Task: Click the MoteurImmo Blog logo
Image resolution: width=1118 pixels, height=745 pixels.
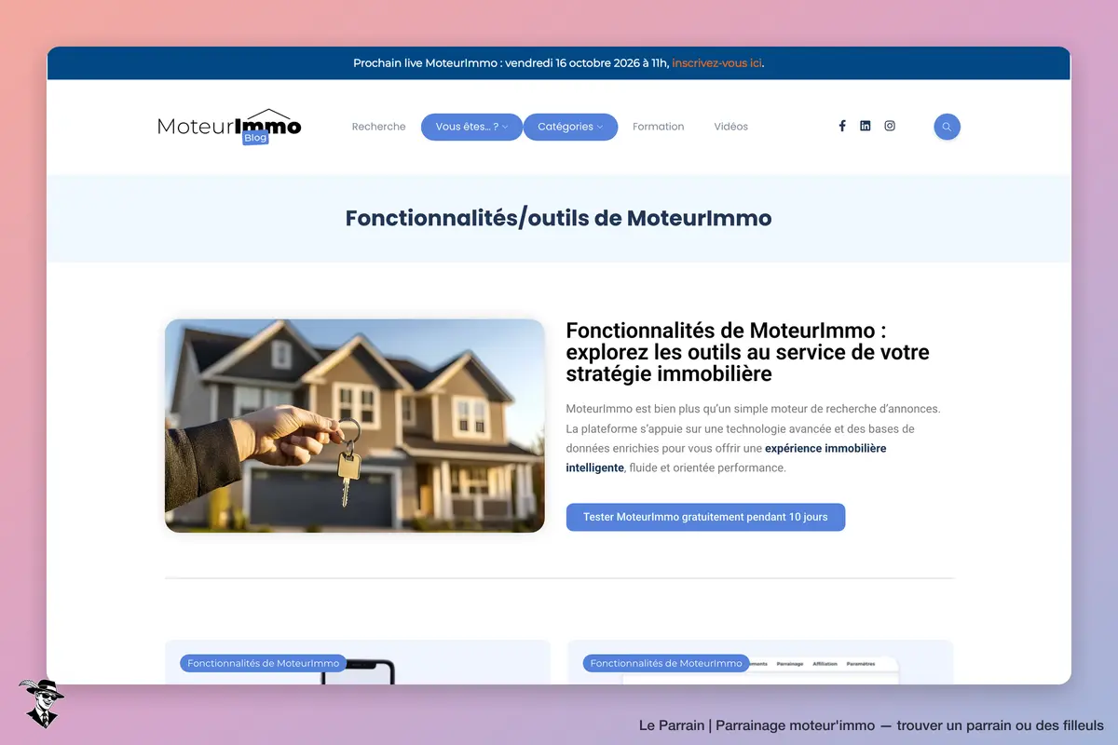Action: [x=229, y=127]
